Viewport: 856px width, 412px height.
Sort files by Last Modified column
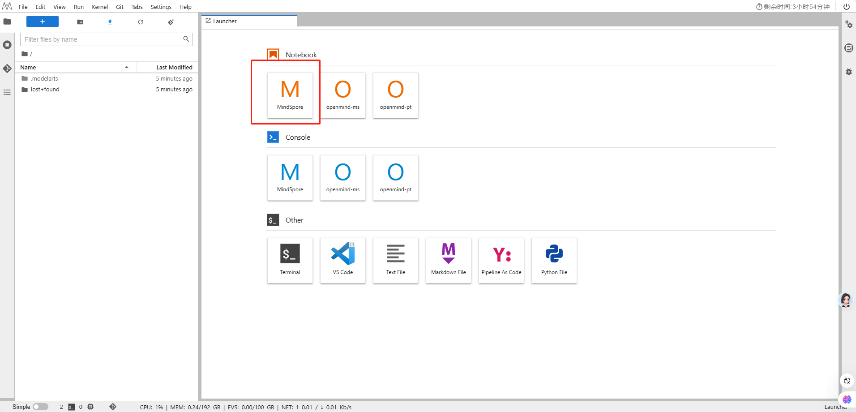(x=167, y=67)
